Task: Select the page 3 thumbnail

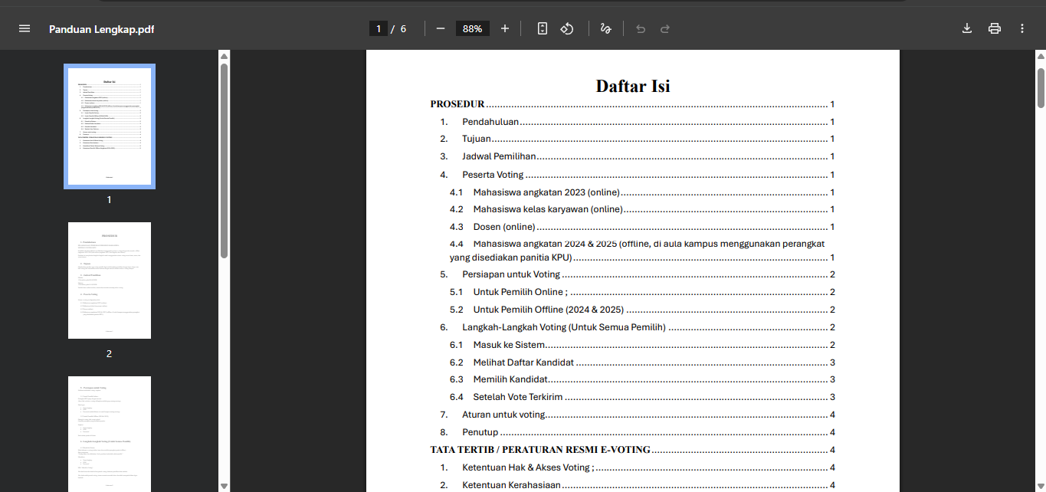Action: click(x=109, y=434)
